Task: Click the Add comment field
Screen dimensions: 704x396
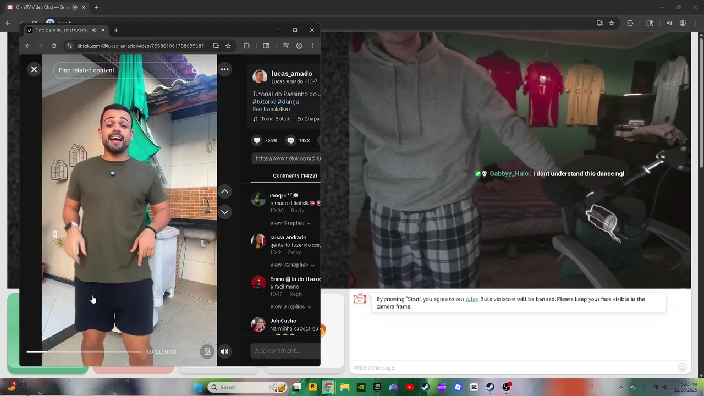Action: tap(285, 351)
